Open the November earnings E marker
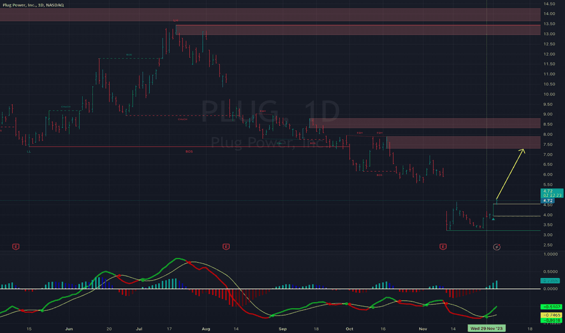Viewport: 565px width, 333px height. 443,246
